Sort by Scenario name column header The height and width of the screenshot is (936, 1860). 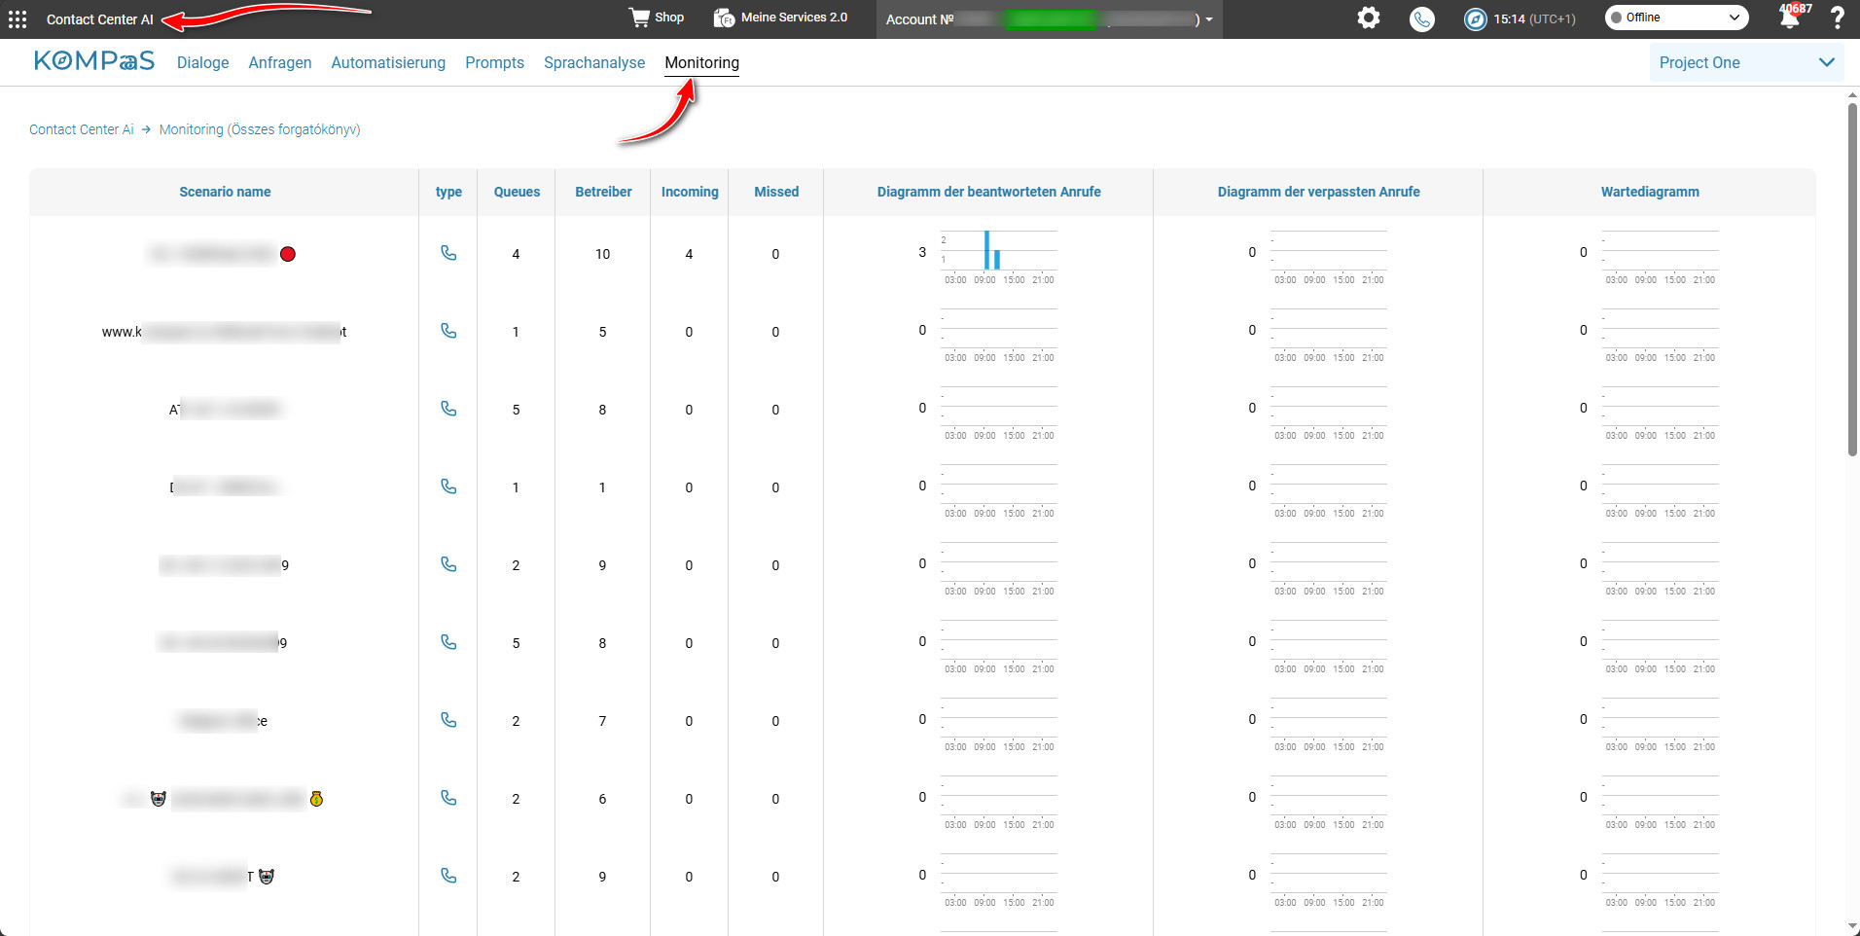(x=225, y=192)
